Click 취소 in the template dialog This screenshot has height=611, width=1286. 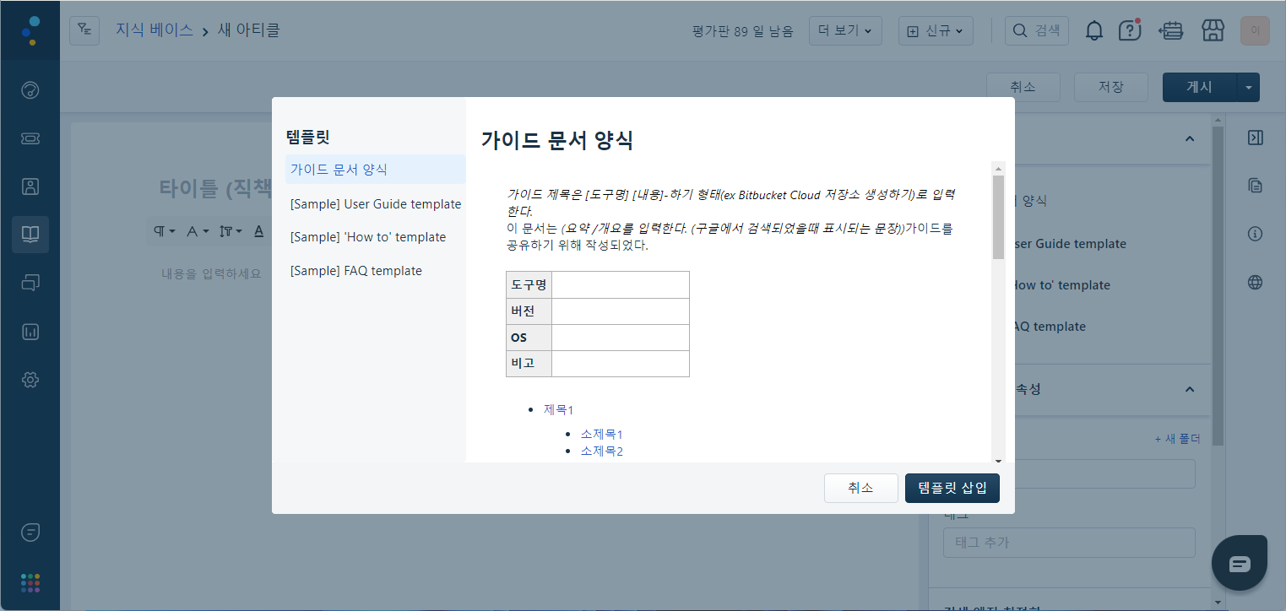(860, 488)
